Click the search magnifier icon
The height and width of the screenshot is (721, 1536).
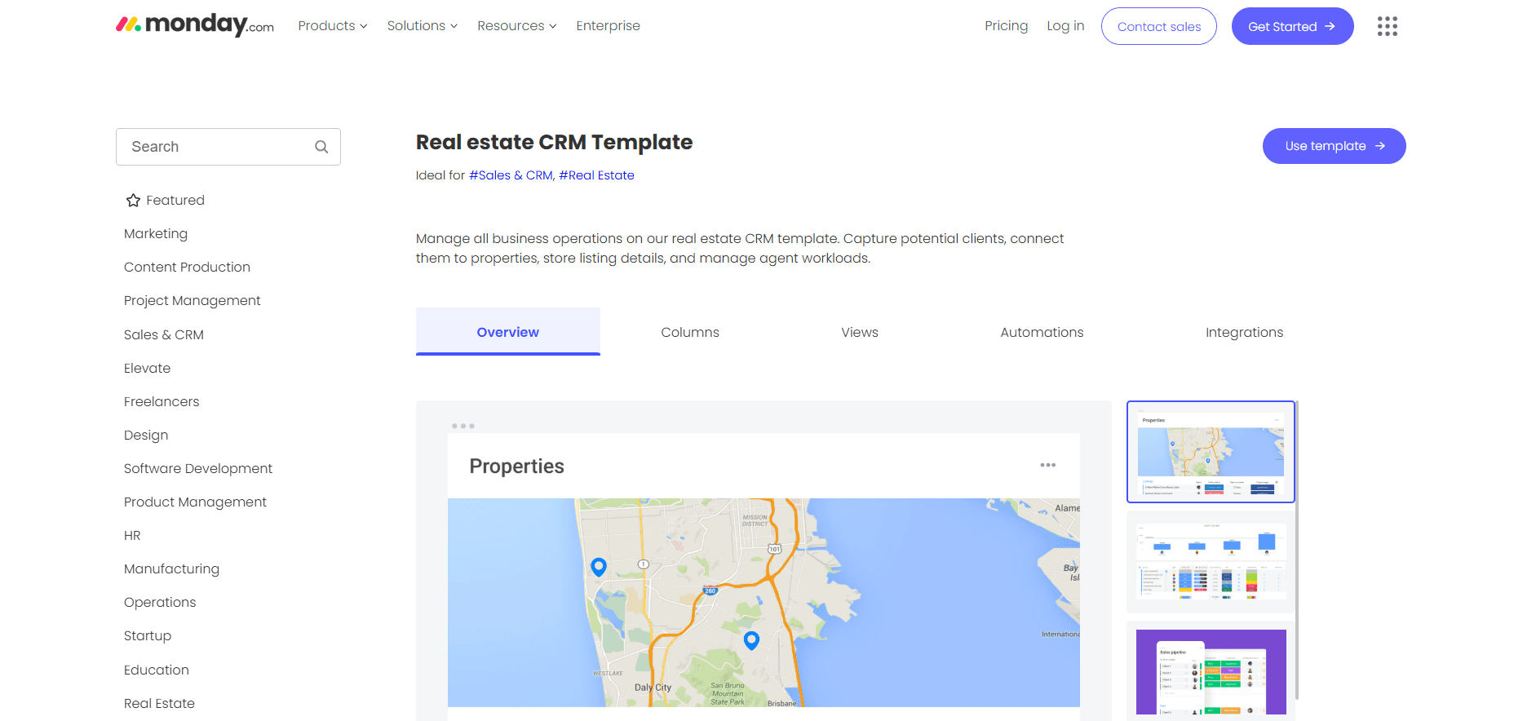click(x=321, y=147)
